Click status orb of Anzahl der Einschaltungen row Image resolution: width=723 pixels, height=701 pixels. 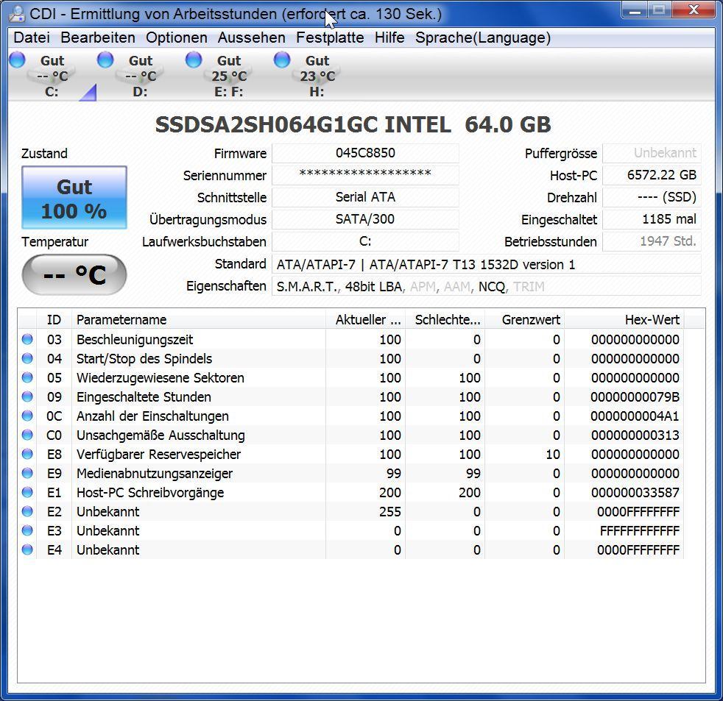click(27, 416)
